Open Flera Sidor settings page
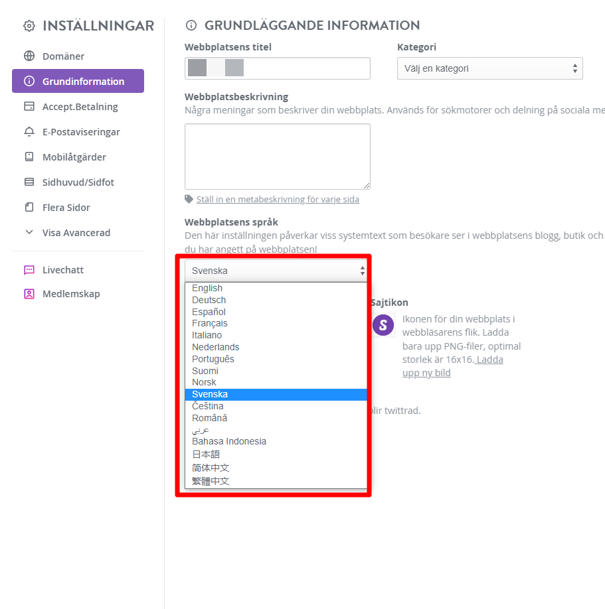The height and width of the screenshot is (609, 605). (x=66, y=208)
